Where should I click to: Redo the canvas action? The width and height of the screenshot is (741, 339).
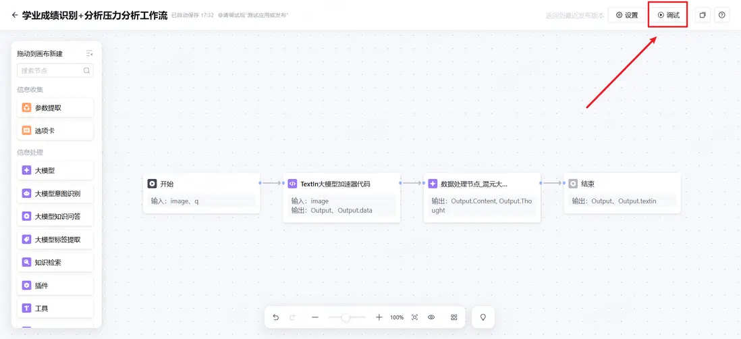(292, 317)
